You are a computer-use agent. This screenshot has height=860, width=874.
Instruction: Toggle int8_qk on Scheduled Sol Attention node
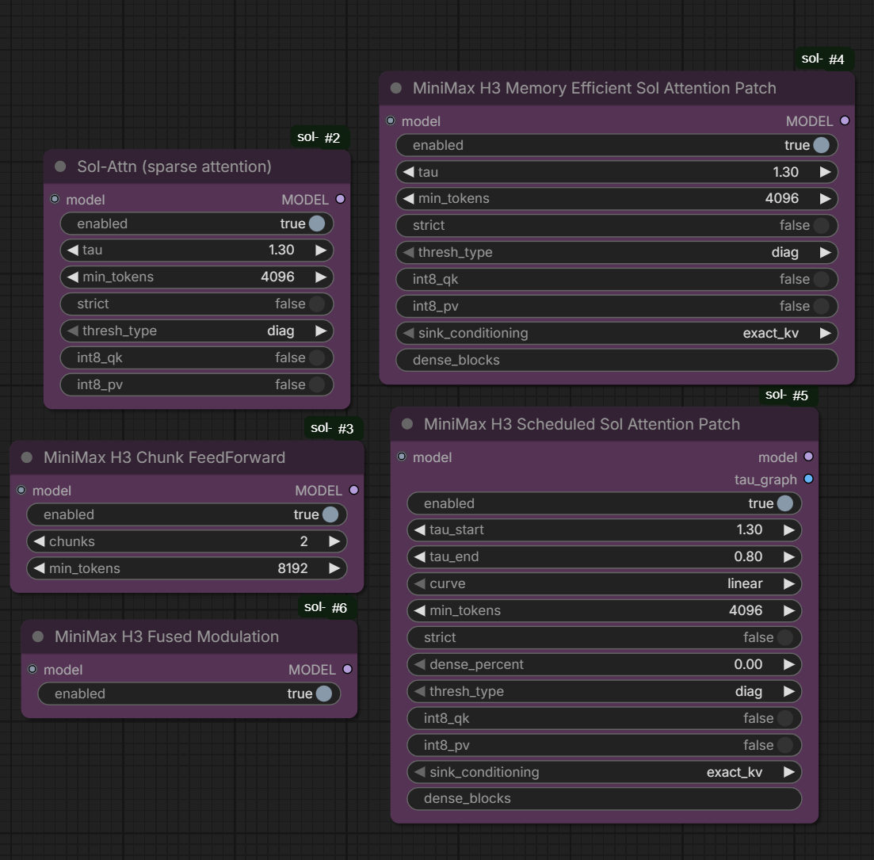tap(605, 718)
